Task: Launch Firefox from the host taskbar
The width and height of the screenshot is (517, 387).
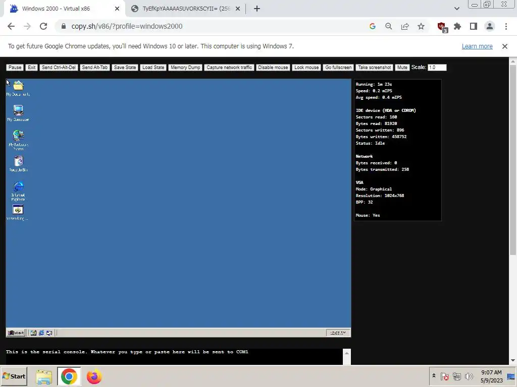Action: tap(94, 376)
